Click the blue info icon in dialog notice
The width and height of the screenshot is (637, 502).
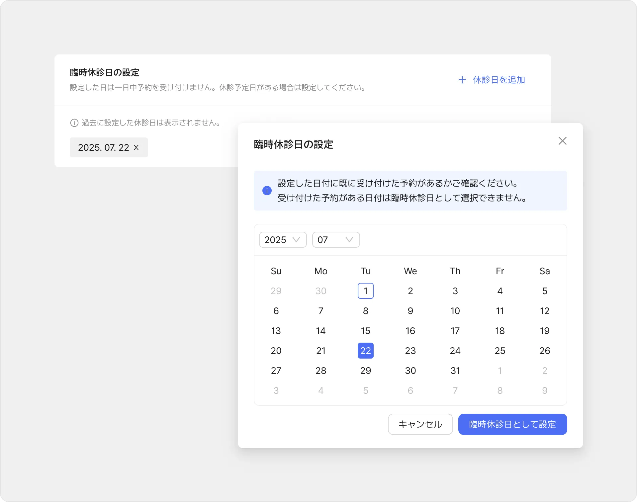267,191
